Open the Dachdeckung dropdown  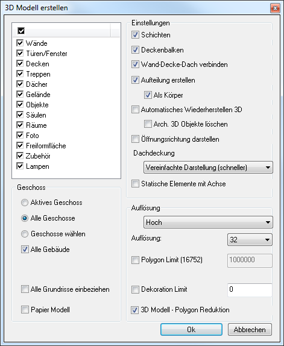[x=208, y=168]
